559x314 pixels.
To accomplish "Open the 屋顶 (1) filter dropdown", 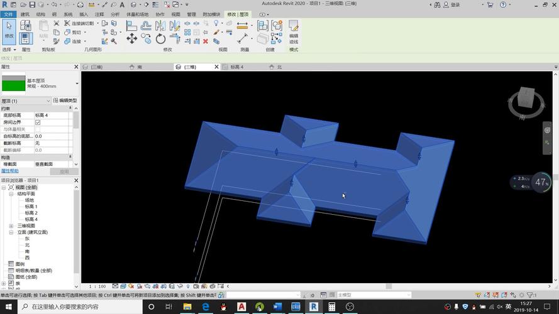I will click(x=48, y=100).
